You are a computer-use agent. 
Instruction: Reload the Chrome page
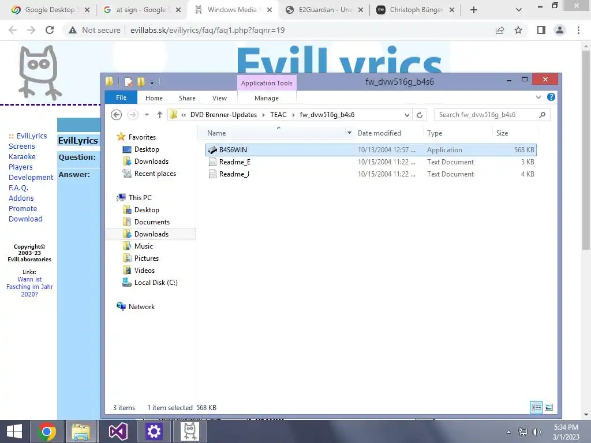click(50, 30)
